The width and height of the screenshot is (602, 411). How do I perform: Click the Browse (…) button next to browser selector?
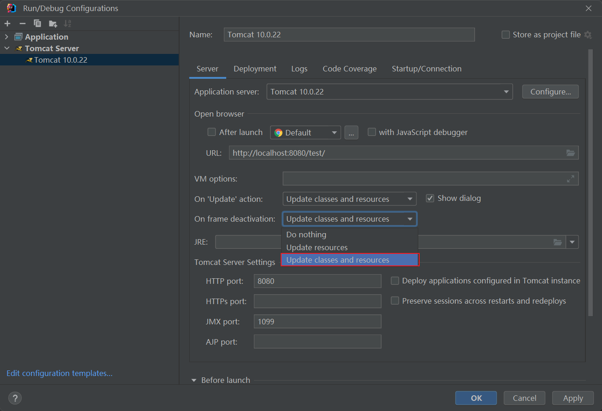351,133
